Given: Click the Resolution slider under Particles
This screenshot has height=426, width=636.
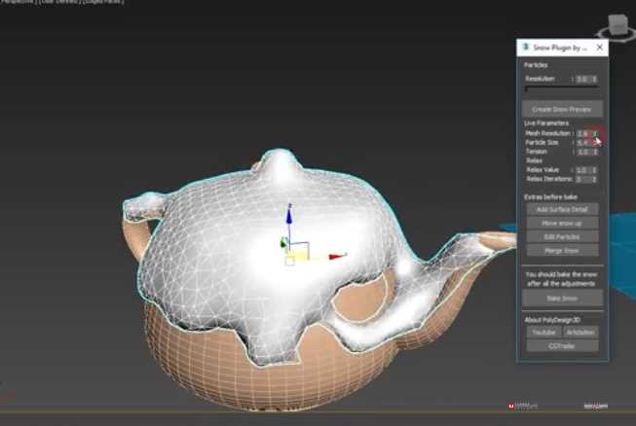Looking at the screenshot, I should click(x=561, y=88).
